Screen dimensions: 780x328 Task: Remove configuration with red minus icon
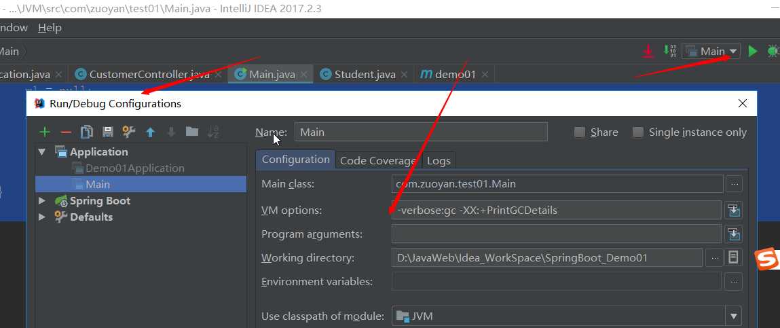66,132
